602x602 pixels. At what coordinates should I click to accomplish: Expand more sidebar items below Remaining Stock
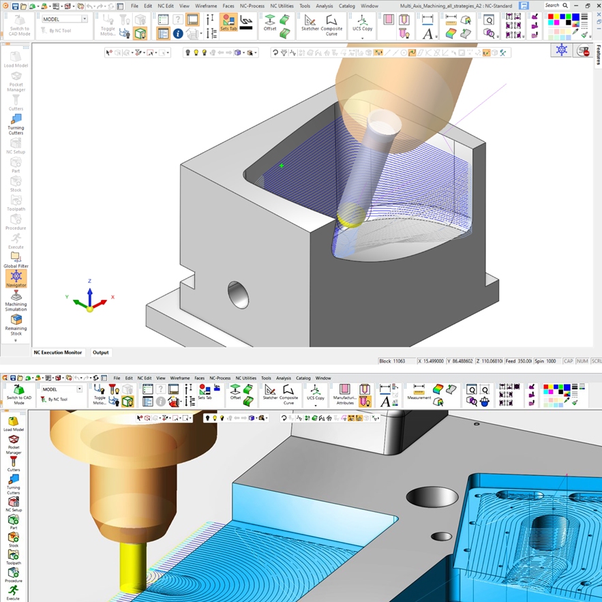click(x=16, y=341)
